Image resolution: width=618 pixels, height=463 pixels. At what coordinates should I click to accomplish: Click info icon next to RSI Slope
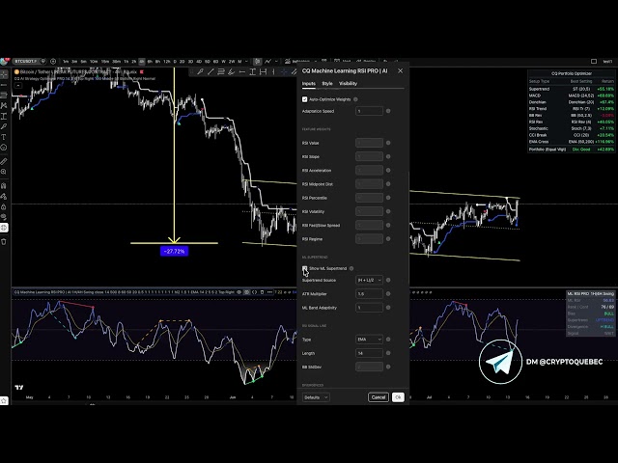coord(388,156)
